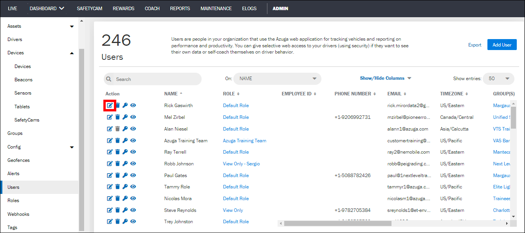Open the REWARDS tab
The image size is (525, 233).
click(123, 8)
